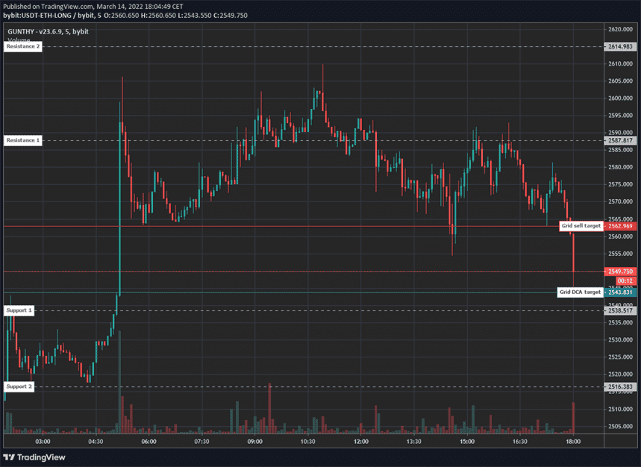Click the Volume indicator legend label
This screenshot has width=641, height=467.
[19, 40]
